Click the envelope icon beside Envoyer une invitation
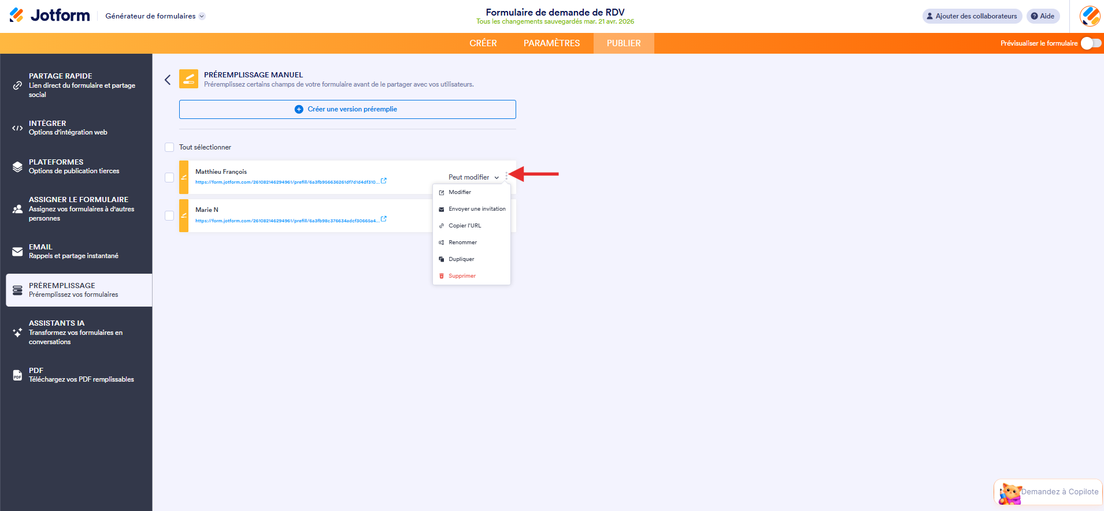 point(442,209)
